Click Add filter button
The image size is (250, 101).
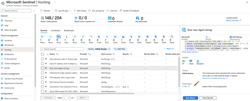point(120,49)
